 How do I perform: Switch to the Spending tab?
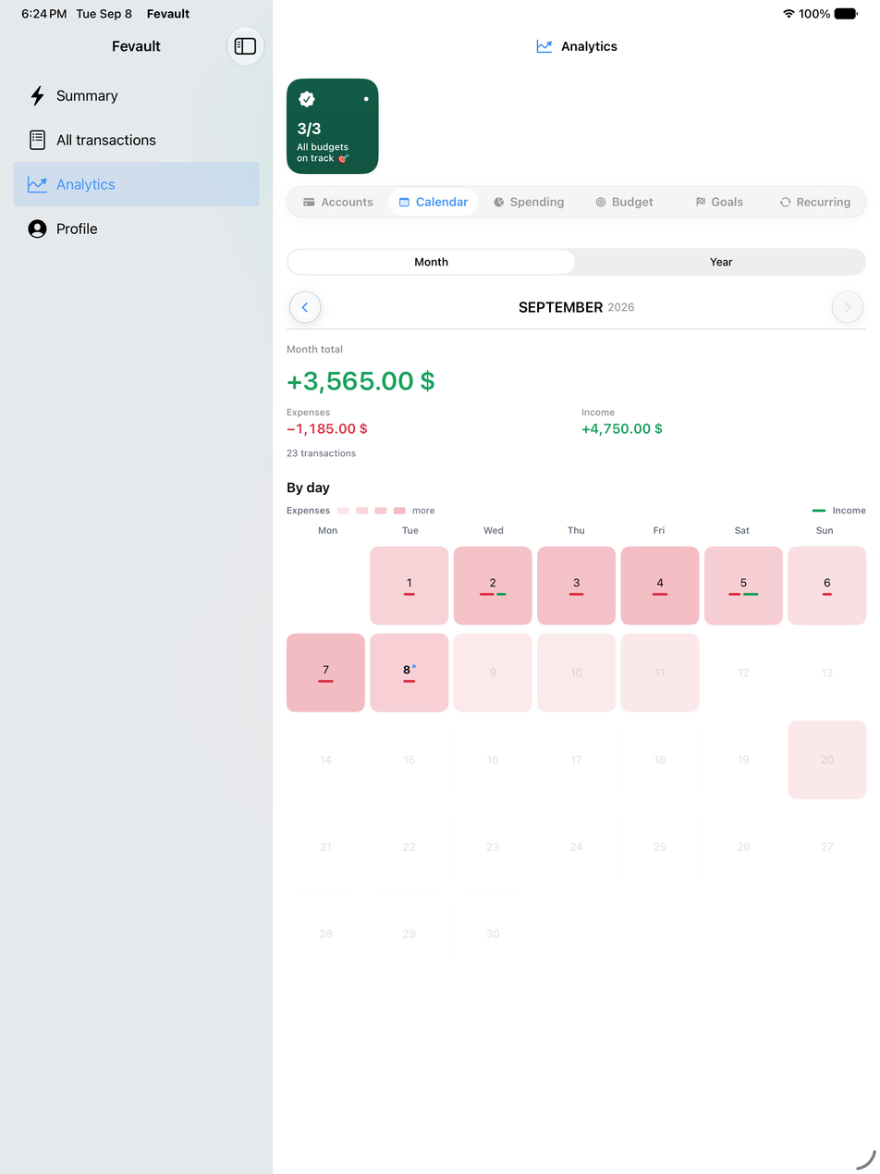coord(528,202)
